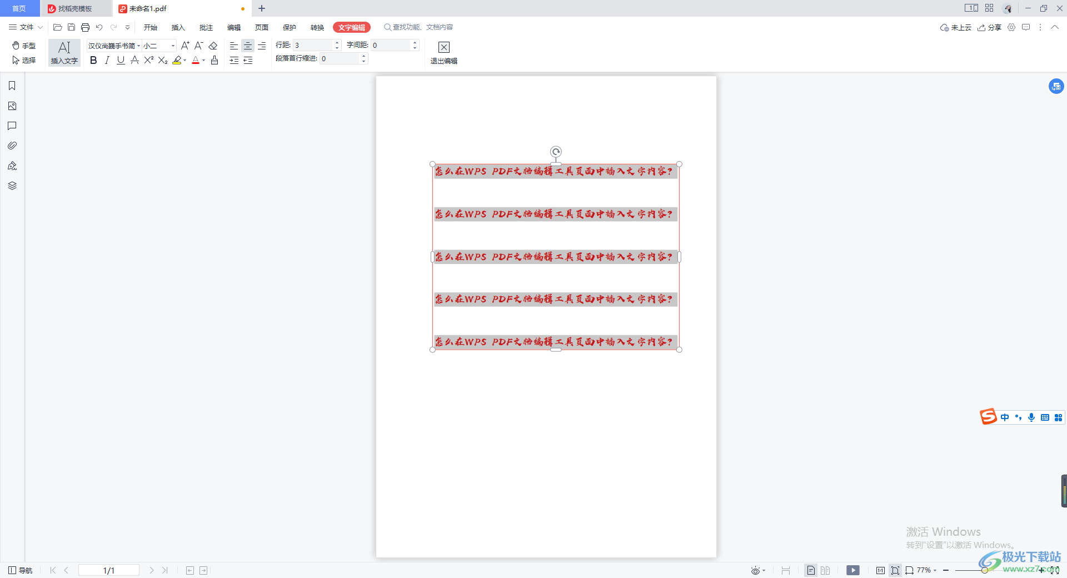Print the PDF document

[85, 27]
